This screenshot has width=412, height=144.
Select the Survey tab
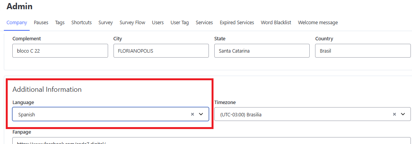(x=106, y=23)
